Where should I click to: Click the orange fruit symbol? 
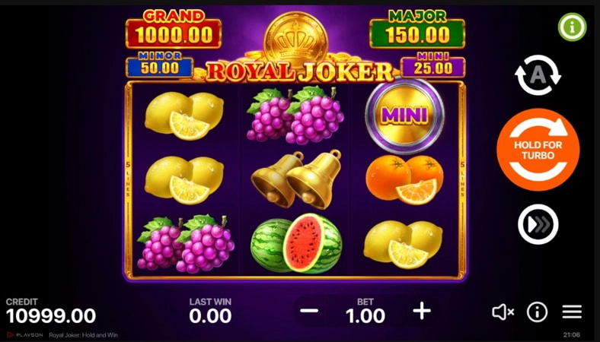(x=404, y=179)
